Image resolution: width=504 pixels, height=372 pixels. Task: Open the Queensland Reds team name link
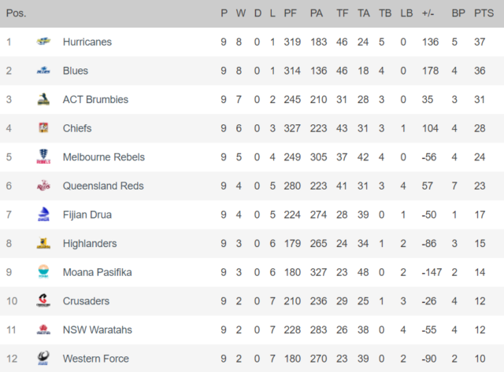pos(103,186)
